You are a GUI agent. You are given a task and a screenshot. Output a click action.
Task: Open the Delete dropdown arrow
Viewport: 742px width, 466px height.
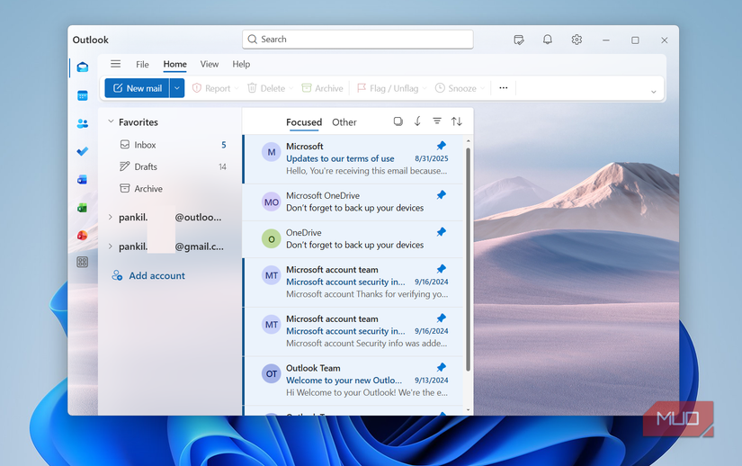point(291,88)
